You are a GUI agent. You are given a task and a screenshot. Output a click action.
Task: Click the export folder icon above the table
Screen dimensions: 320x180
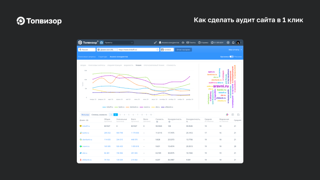coord(238,115)
